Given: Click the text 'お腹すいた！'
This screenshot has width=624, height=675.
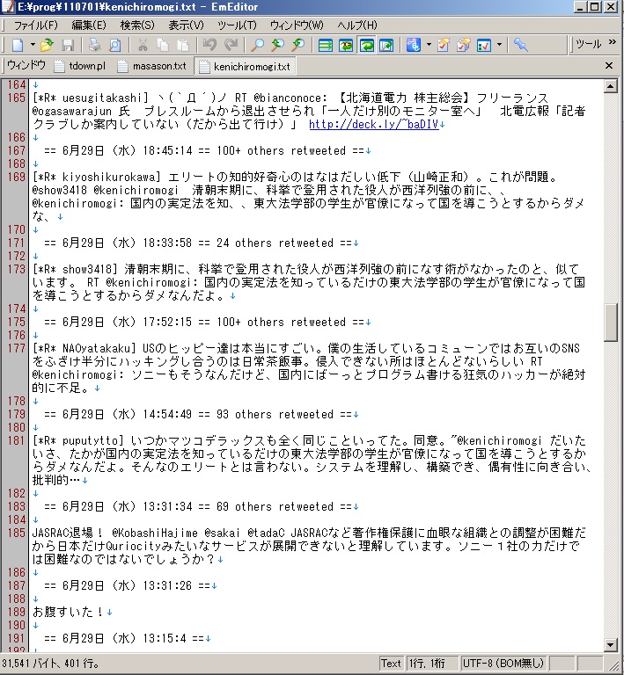Looking at the screenshot, I should pos(68,612).
